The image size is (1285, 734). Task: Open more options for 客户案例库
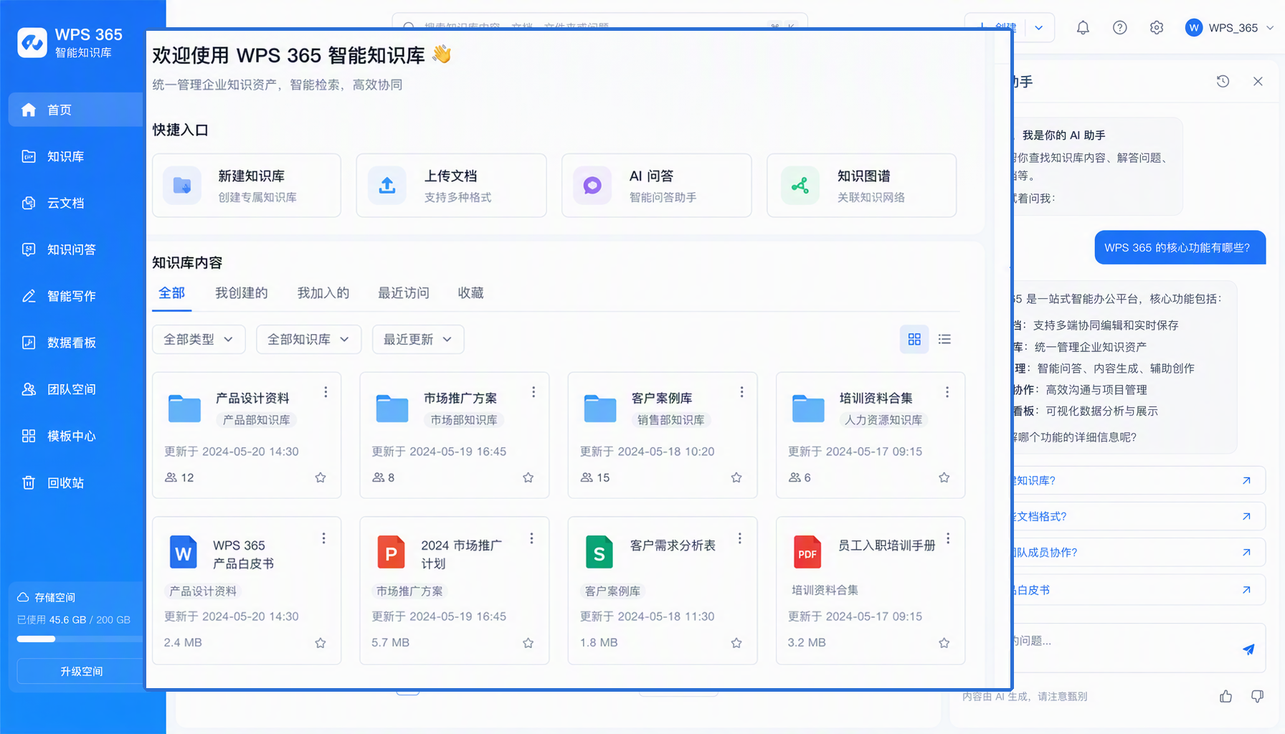click(x=741, y=392)
